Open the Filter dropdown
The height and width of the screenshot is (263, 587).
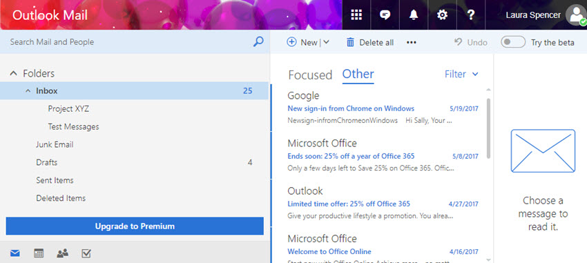pos(461,74)
